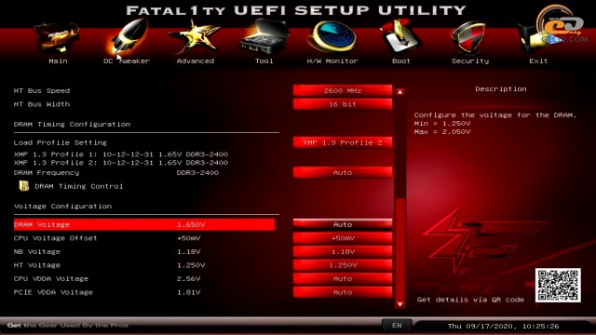Viewport: 596px width, 335px height.
Task: Select the highlighted DRAM Voltage row
Action: [144, 224]
